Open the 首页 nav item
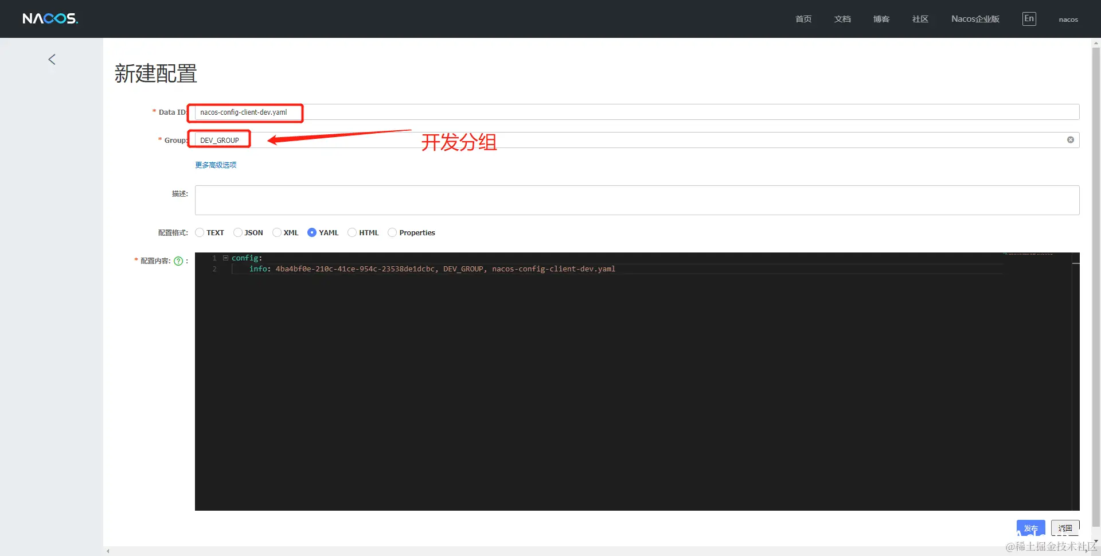The image size is (1101, 556). click(803, 19)
